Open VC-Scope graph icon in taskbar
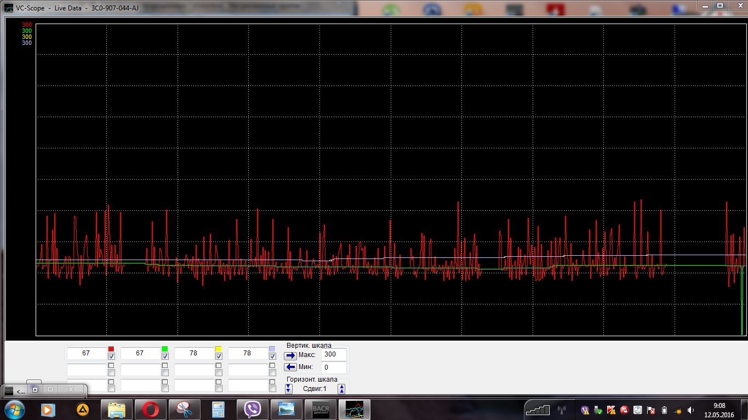The height and width of the screenshot is (420, 748). click(354, 410)
